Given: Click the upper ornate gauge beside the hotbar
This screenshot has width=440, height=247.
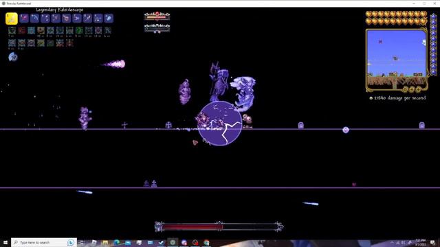Looking at the screenshot, I should (157, 16).
